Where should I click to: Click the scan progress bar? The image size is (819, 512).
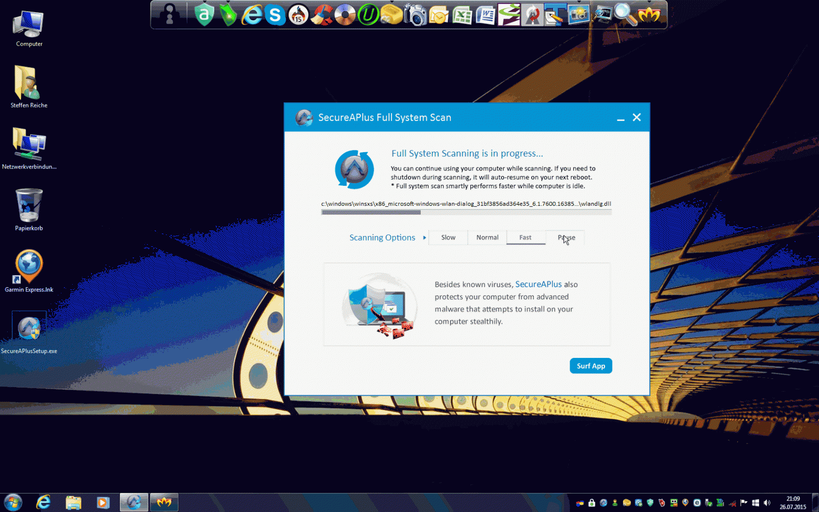tap(466, 212)
